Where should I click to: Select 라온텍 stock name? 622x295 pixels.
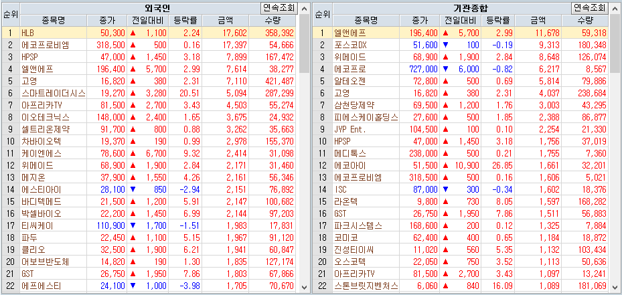345,202
